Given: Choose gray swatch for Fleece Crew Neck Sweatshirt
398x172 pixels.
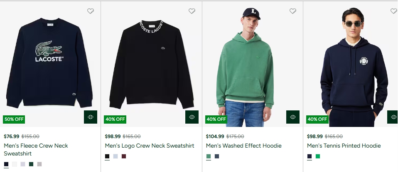Looking at the screenshot, I should 39,164.
